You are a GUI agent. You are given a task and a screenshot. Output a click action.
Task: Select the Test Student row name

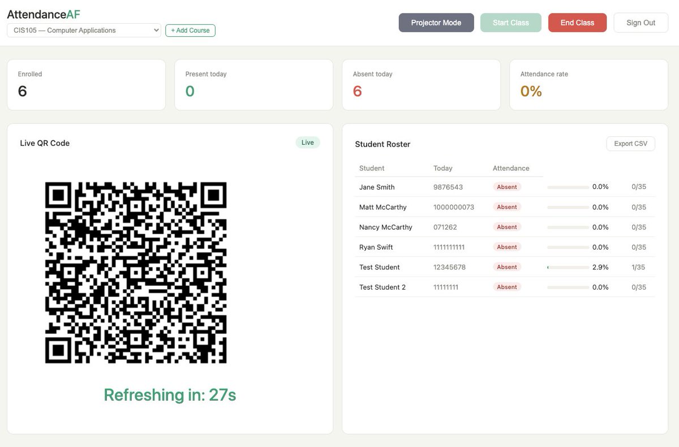[x=380, y=267]
